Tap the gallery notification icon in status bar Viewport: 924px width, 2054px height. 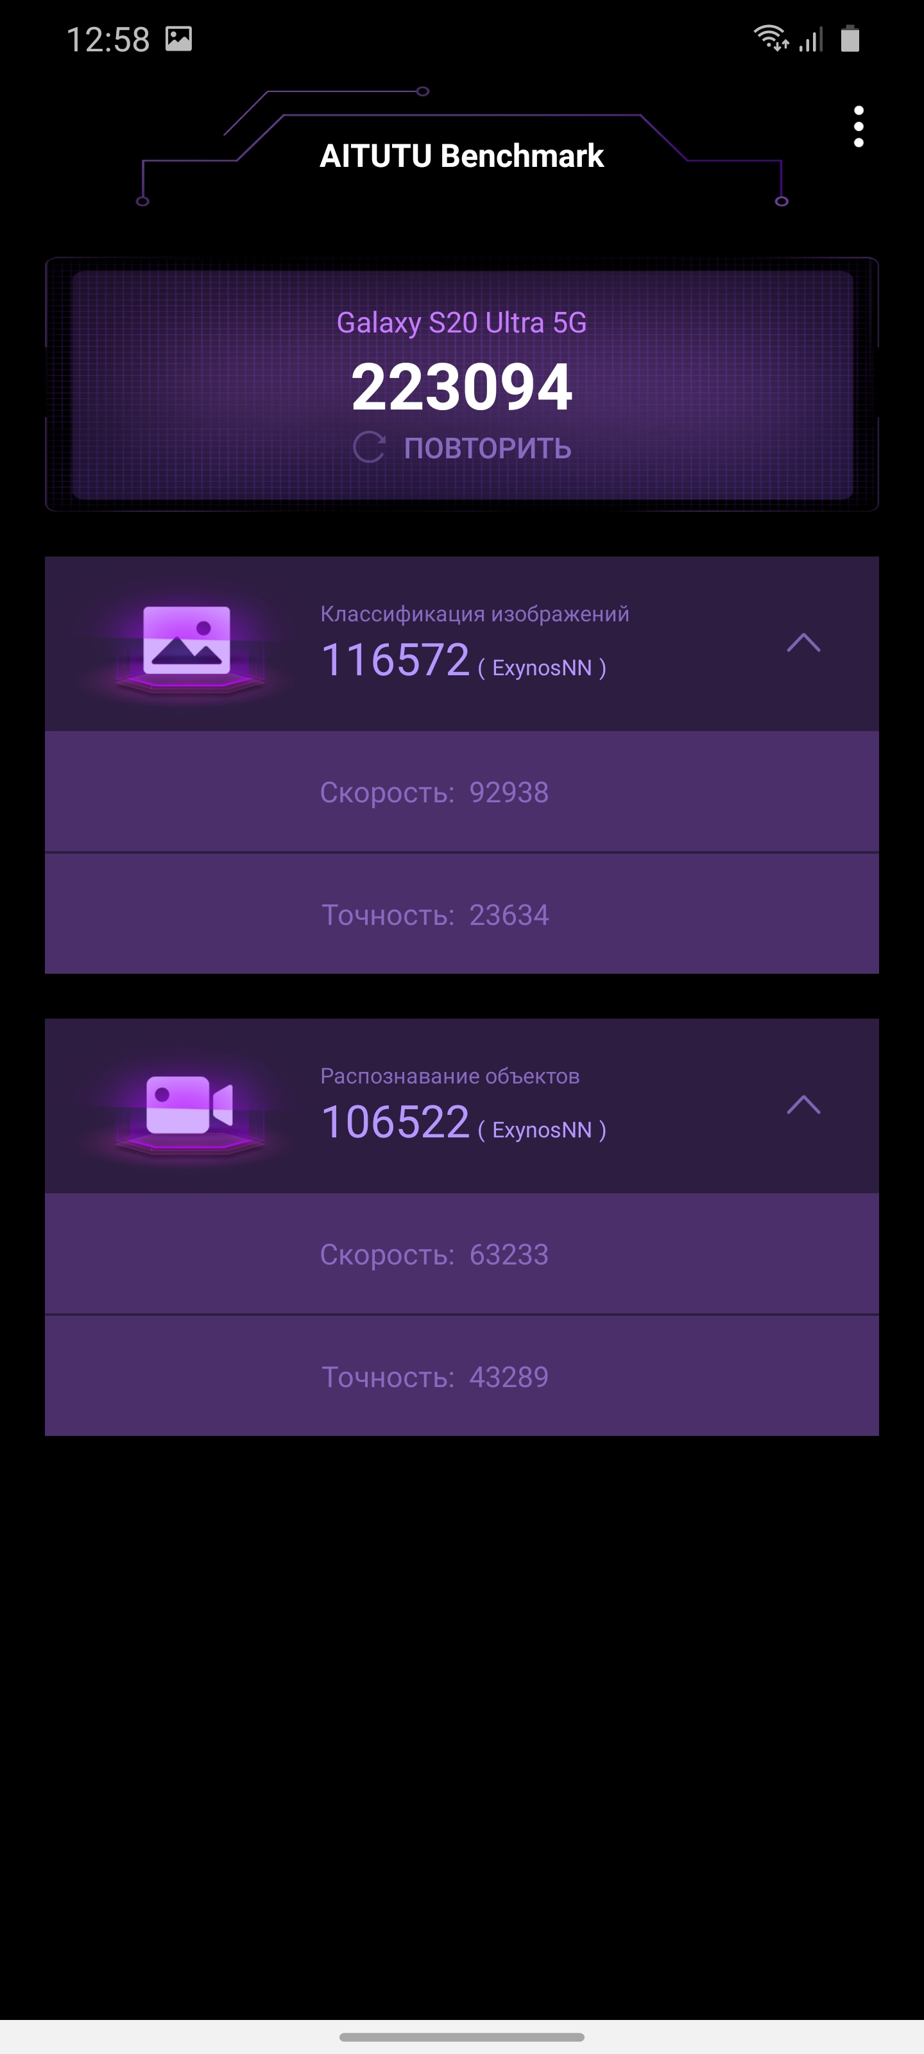click(178, 39)
